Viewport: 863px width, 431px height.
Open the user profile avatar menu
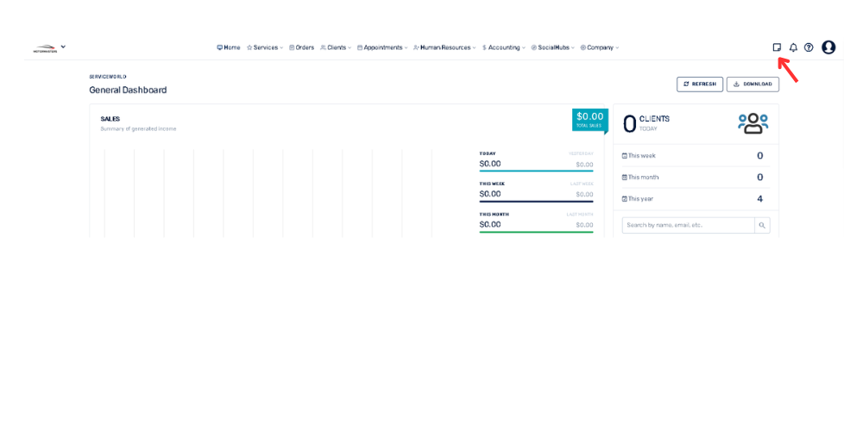[x=828, y=47]
